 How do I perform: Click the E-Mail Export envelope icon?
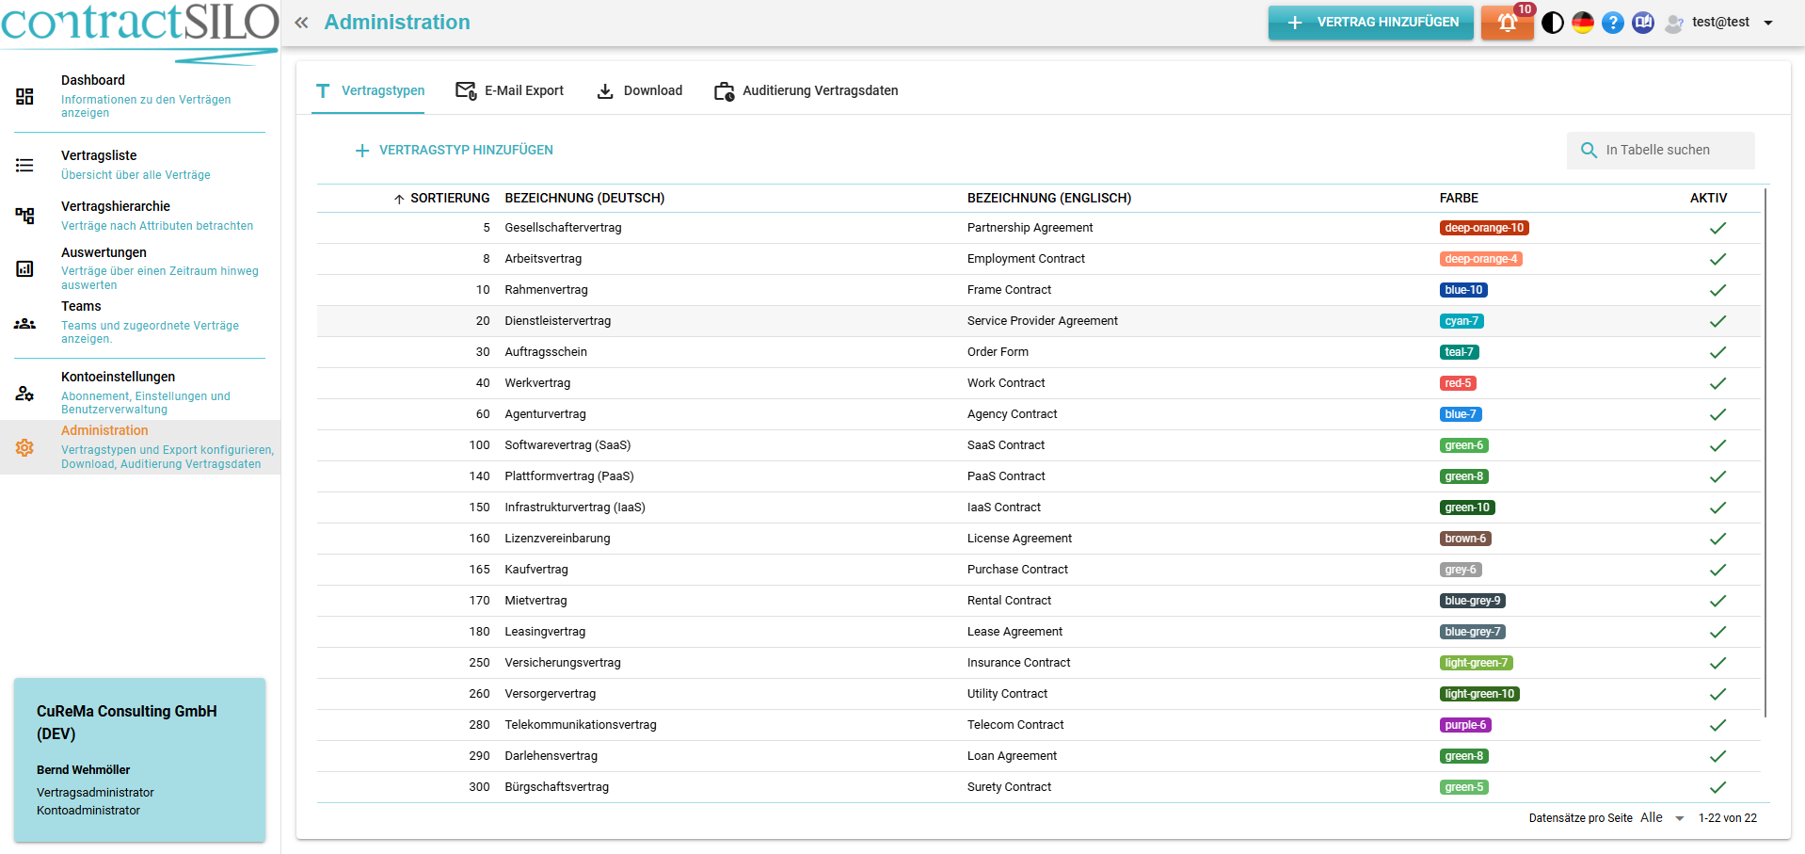[x=466, y=90]
